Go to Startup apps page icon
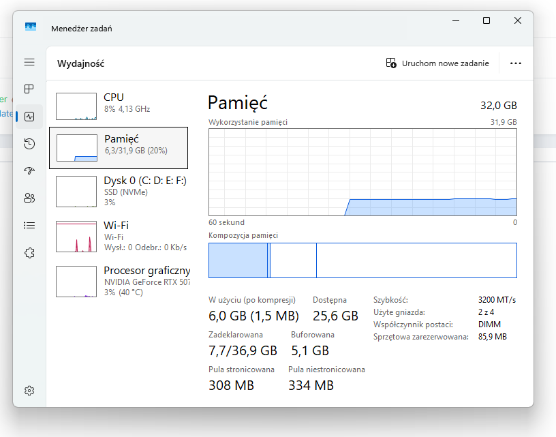This screenshot has height=437, width=556. [29, 170]
